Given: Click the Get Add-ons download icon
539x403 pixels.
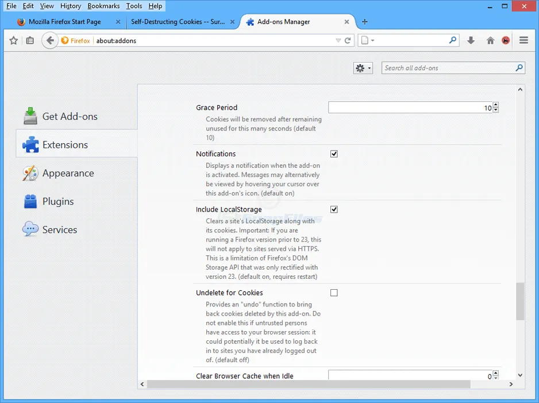Looking at the screenshot, I should pyautogui.click(x=30, y=116).
